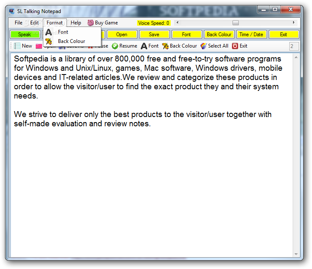Click the Font 'A' icon in Format menu
This screenshot has height=269, width=312.
pyautogui.click(x=48, y=32)
